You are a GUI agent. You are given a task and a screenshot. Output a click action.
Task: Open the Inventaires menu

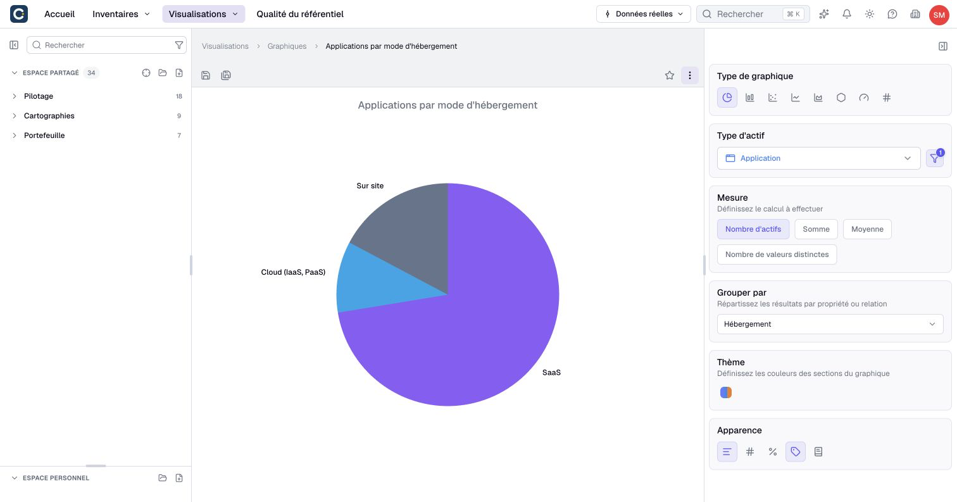tap(122, 14)
